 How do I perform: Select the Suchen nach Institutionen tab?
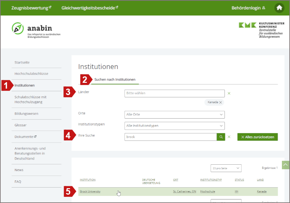coord(115,80)
